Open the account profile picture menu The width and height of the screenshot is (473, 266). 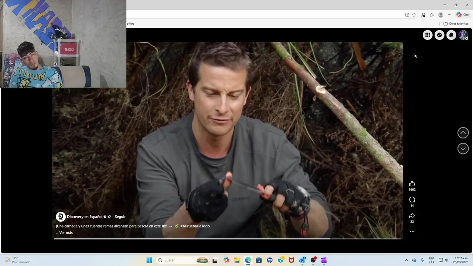tap(463, 35)
